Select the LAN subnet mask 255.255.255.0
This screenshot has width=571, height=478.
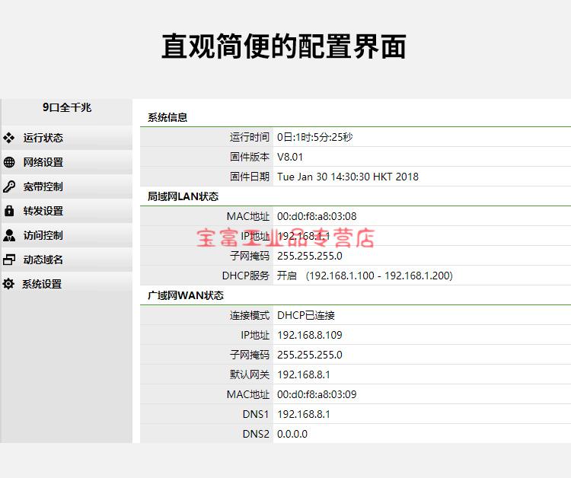pyautogui.click(x=310, y=256)
